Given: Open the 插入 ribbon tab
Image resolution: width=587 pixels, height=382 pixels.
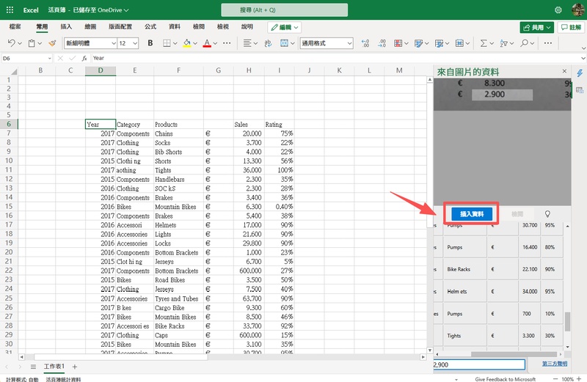Looking at the screenshot, I should click(x=66, y=26).
